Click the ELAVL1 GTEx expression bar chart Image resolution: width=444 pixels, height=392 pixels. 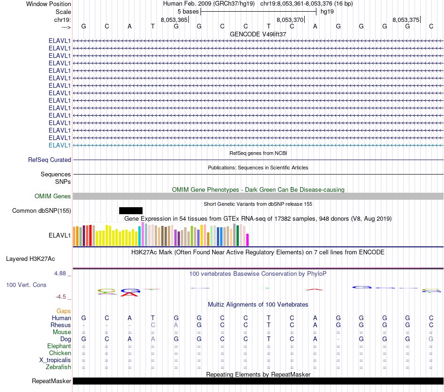click(x=161, y=234)
